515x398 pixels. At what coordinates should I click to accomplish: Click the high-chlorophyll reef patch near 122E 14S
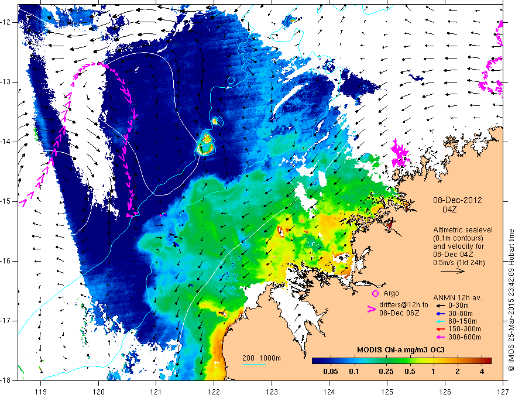(x=206, y=144)
